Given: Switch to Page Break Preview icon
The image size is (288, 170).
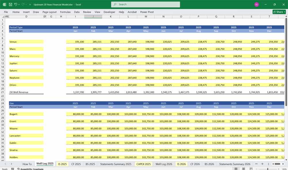Looking at the screenshot, I should click(251, 169).
